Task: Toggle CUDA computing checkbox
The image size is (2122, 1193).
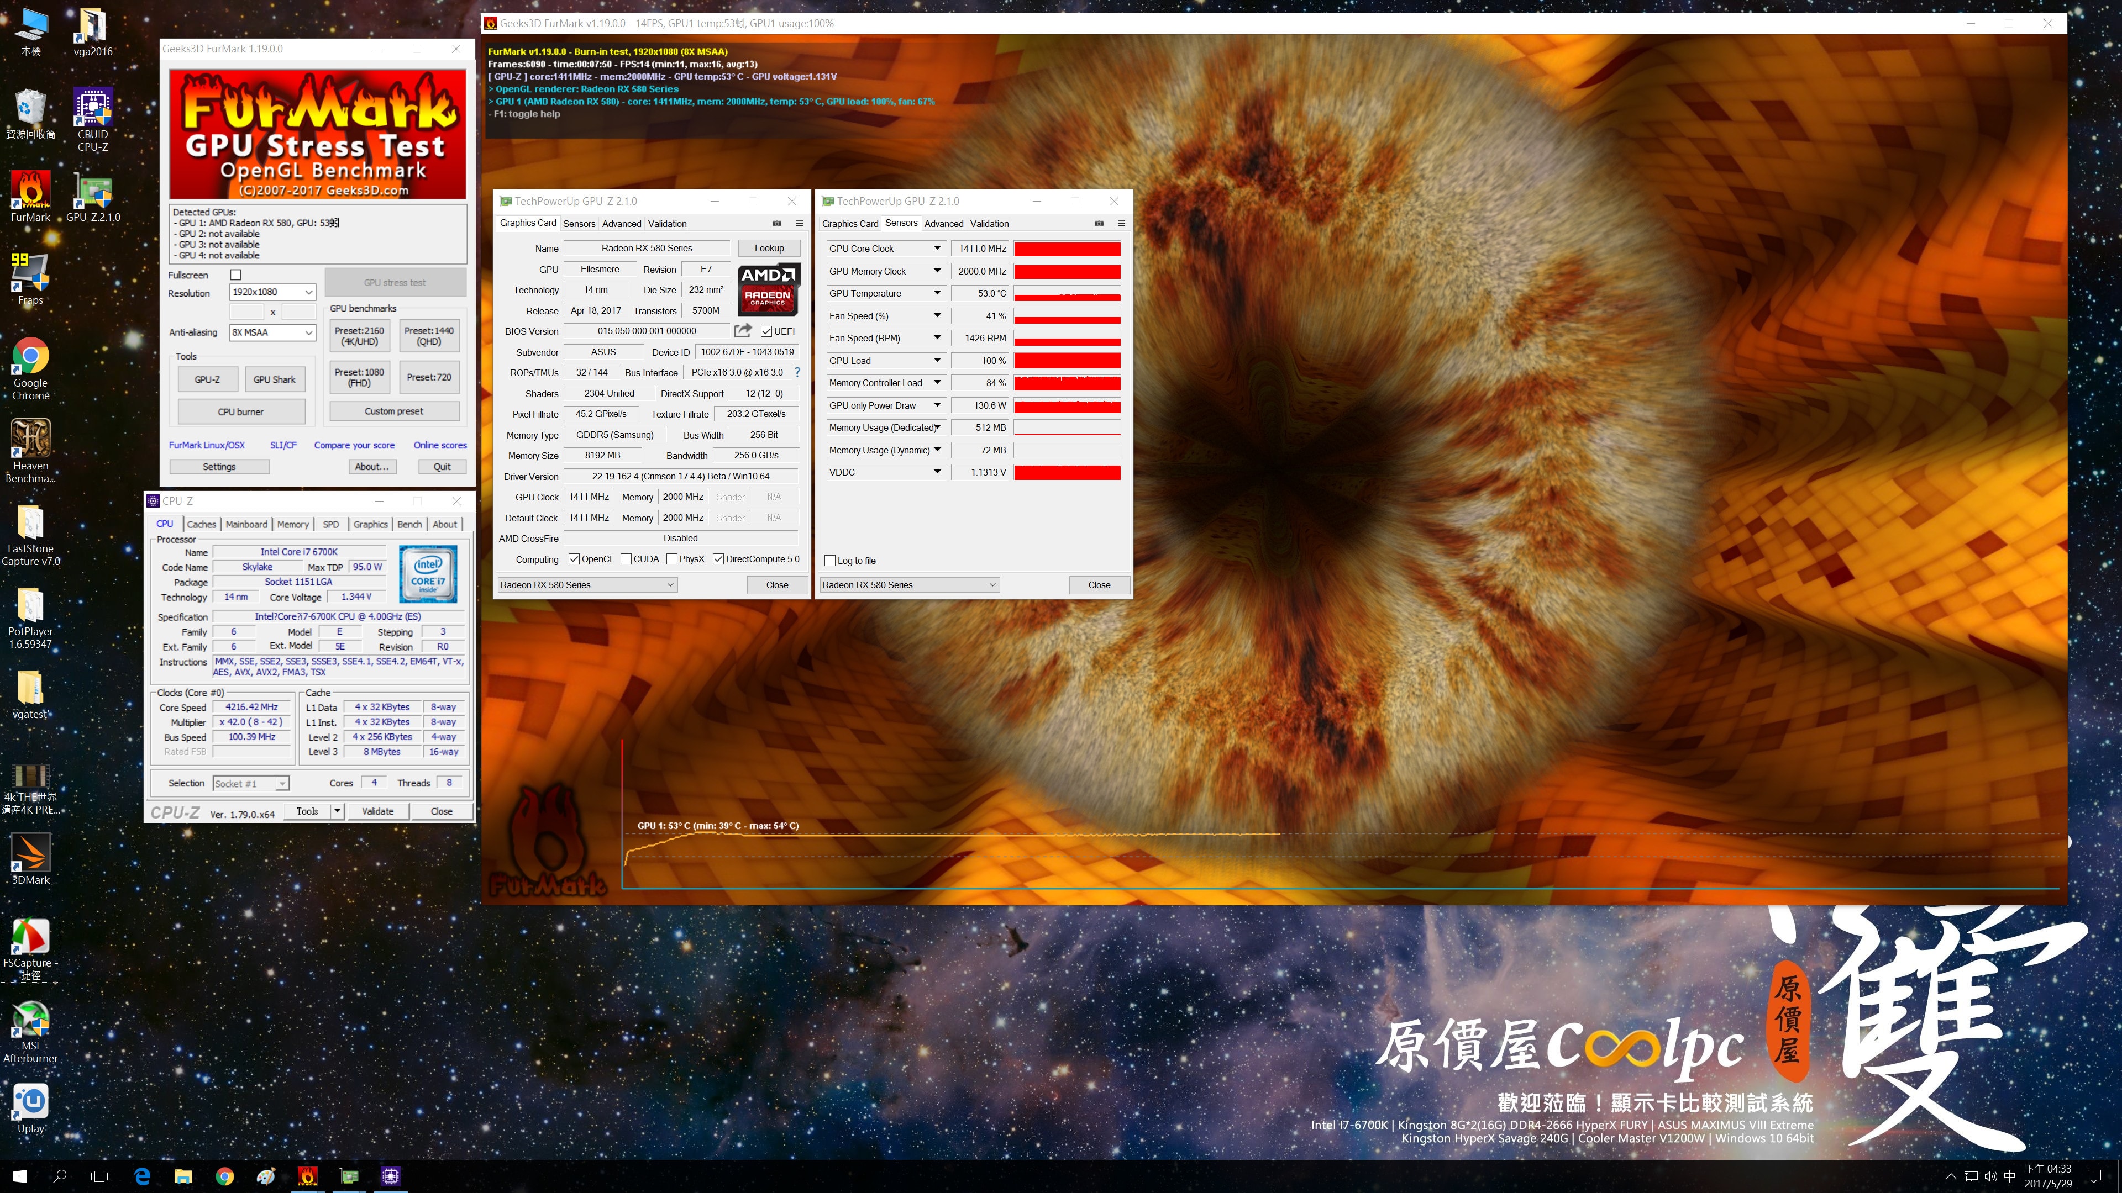Action: [x=626, y=559]
